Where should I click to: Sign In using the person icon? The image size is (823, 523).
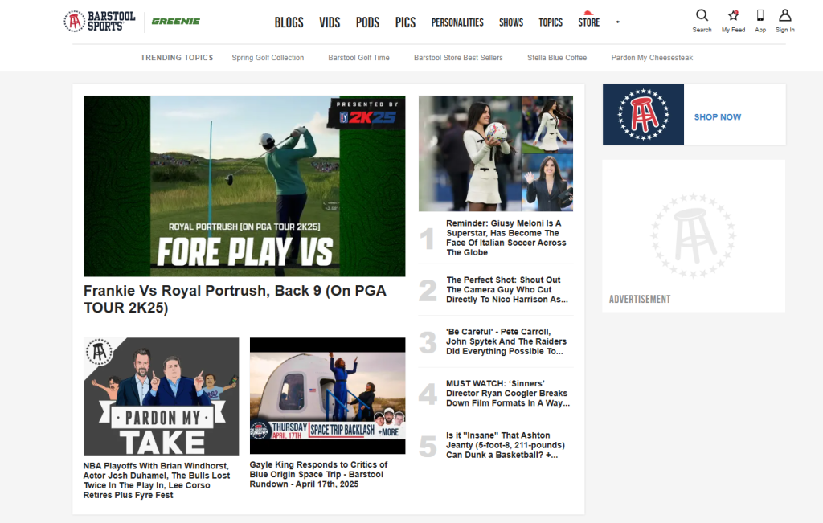tap(784, 18)
